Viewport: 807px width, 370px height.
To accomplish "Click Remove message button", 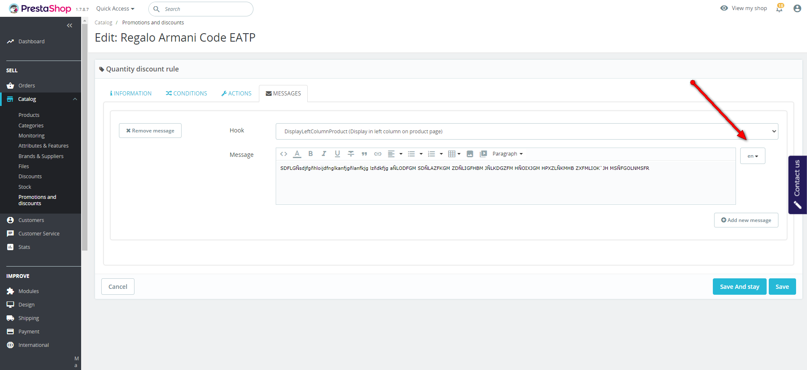I will pyautogui.click(x=150, y=131).
